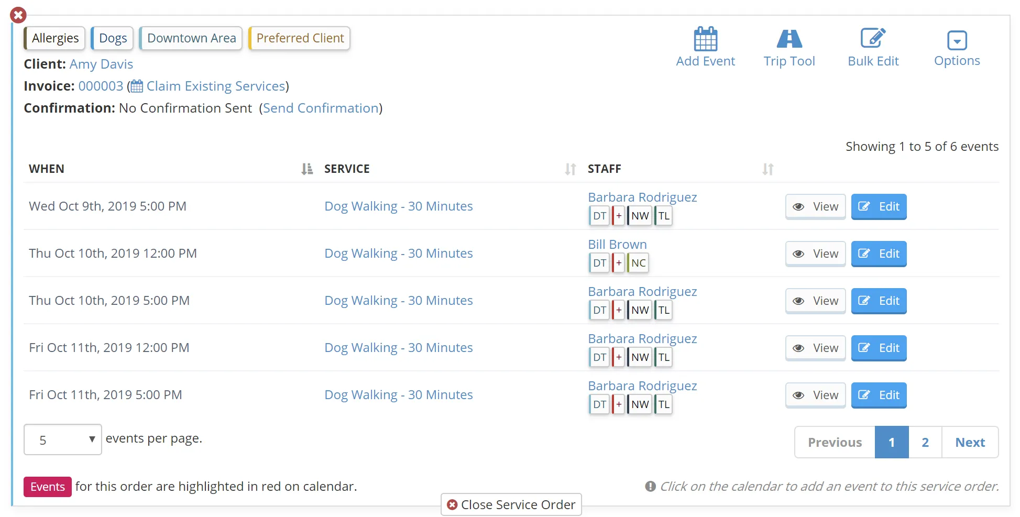The width and height of the screenshot is (1020, 517).
Task: Click the plus badge in Fri Oct 11th 12:00 PM row
Action: pos(618,357)
